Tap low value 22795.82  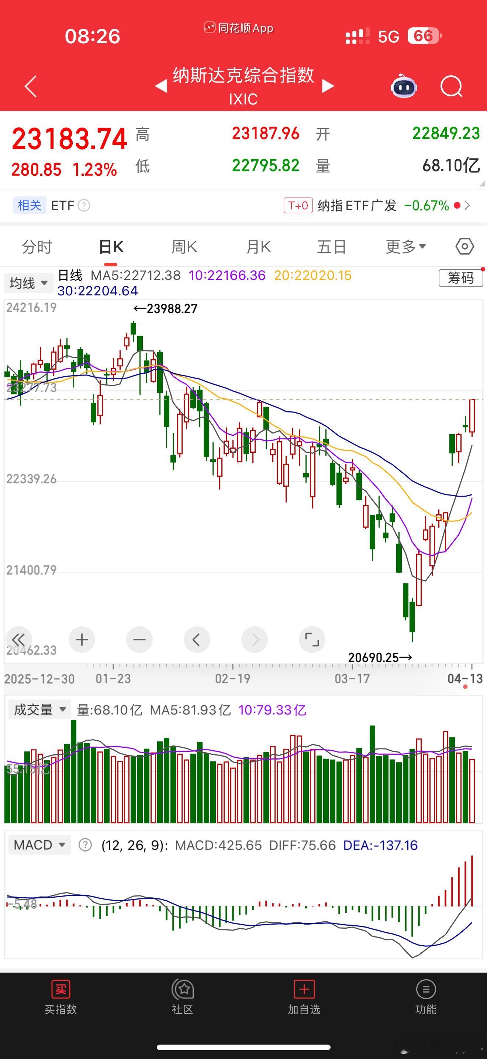pyautogui.click(x=266, y=166)
